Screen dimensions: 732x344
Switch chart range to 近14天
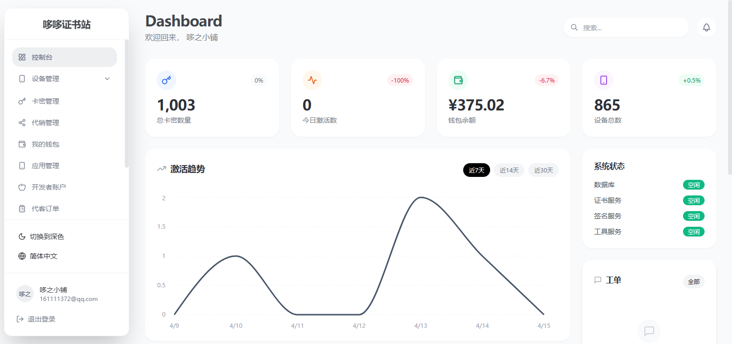tap(509, 170)
